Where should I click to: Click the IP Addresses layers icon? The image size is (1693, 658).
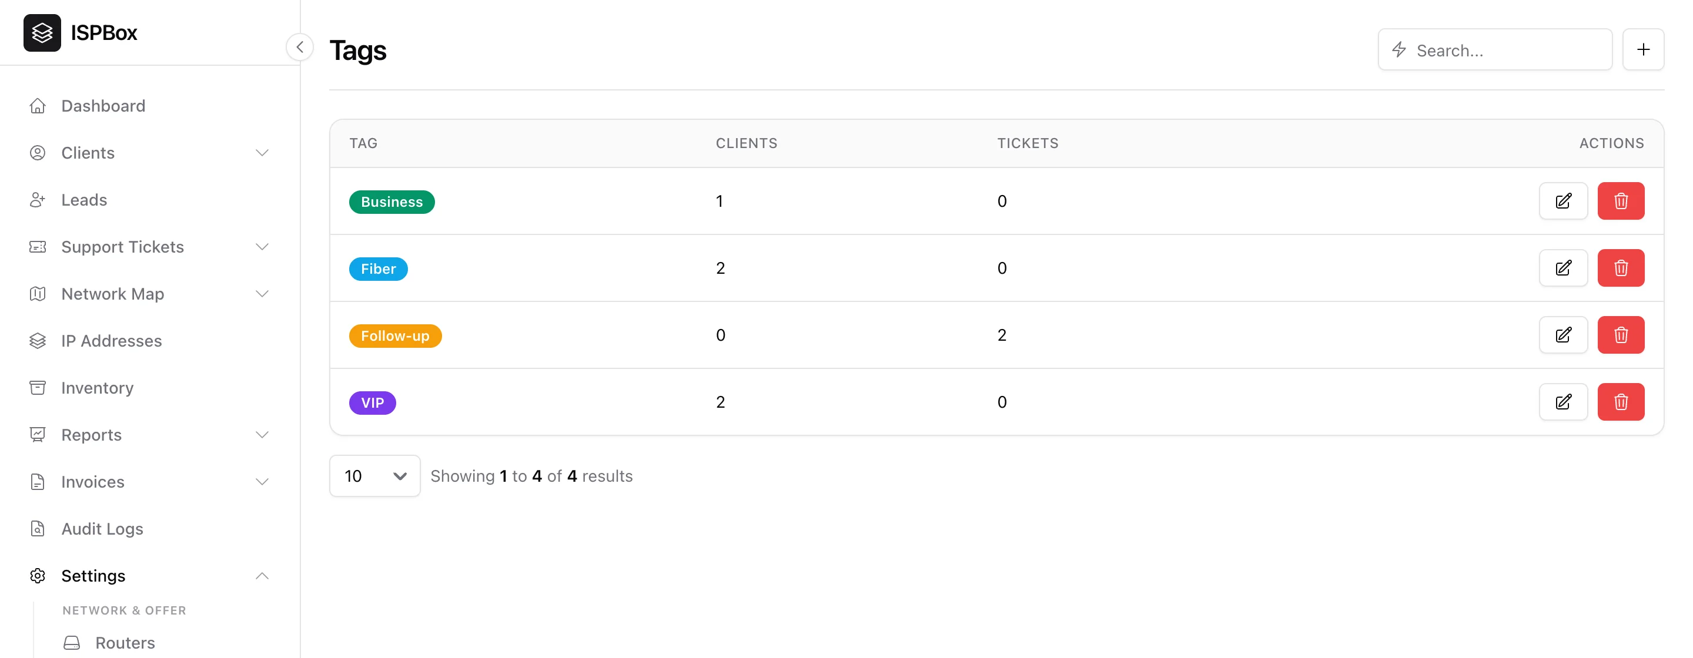tap(38, 341)
